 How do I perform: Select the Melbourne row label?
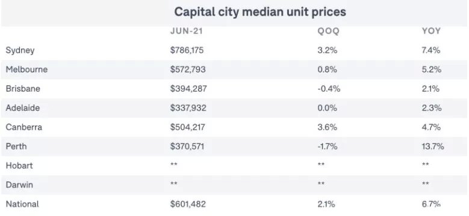tap(26, 70)
